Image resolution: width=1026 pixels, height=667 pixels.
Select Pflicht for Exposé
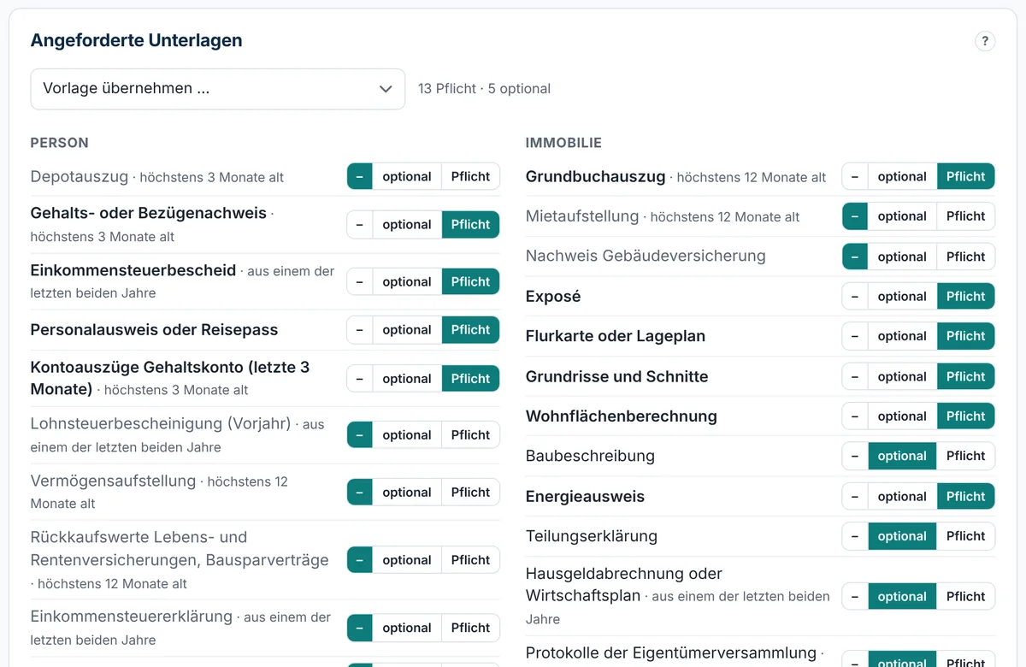click(966, 297)
